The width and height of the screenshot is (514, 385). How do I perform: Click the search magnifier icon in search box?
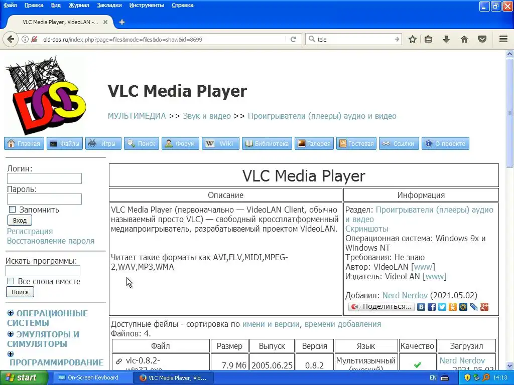pyautogui.click(x=311, y=39)
